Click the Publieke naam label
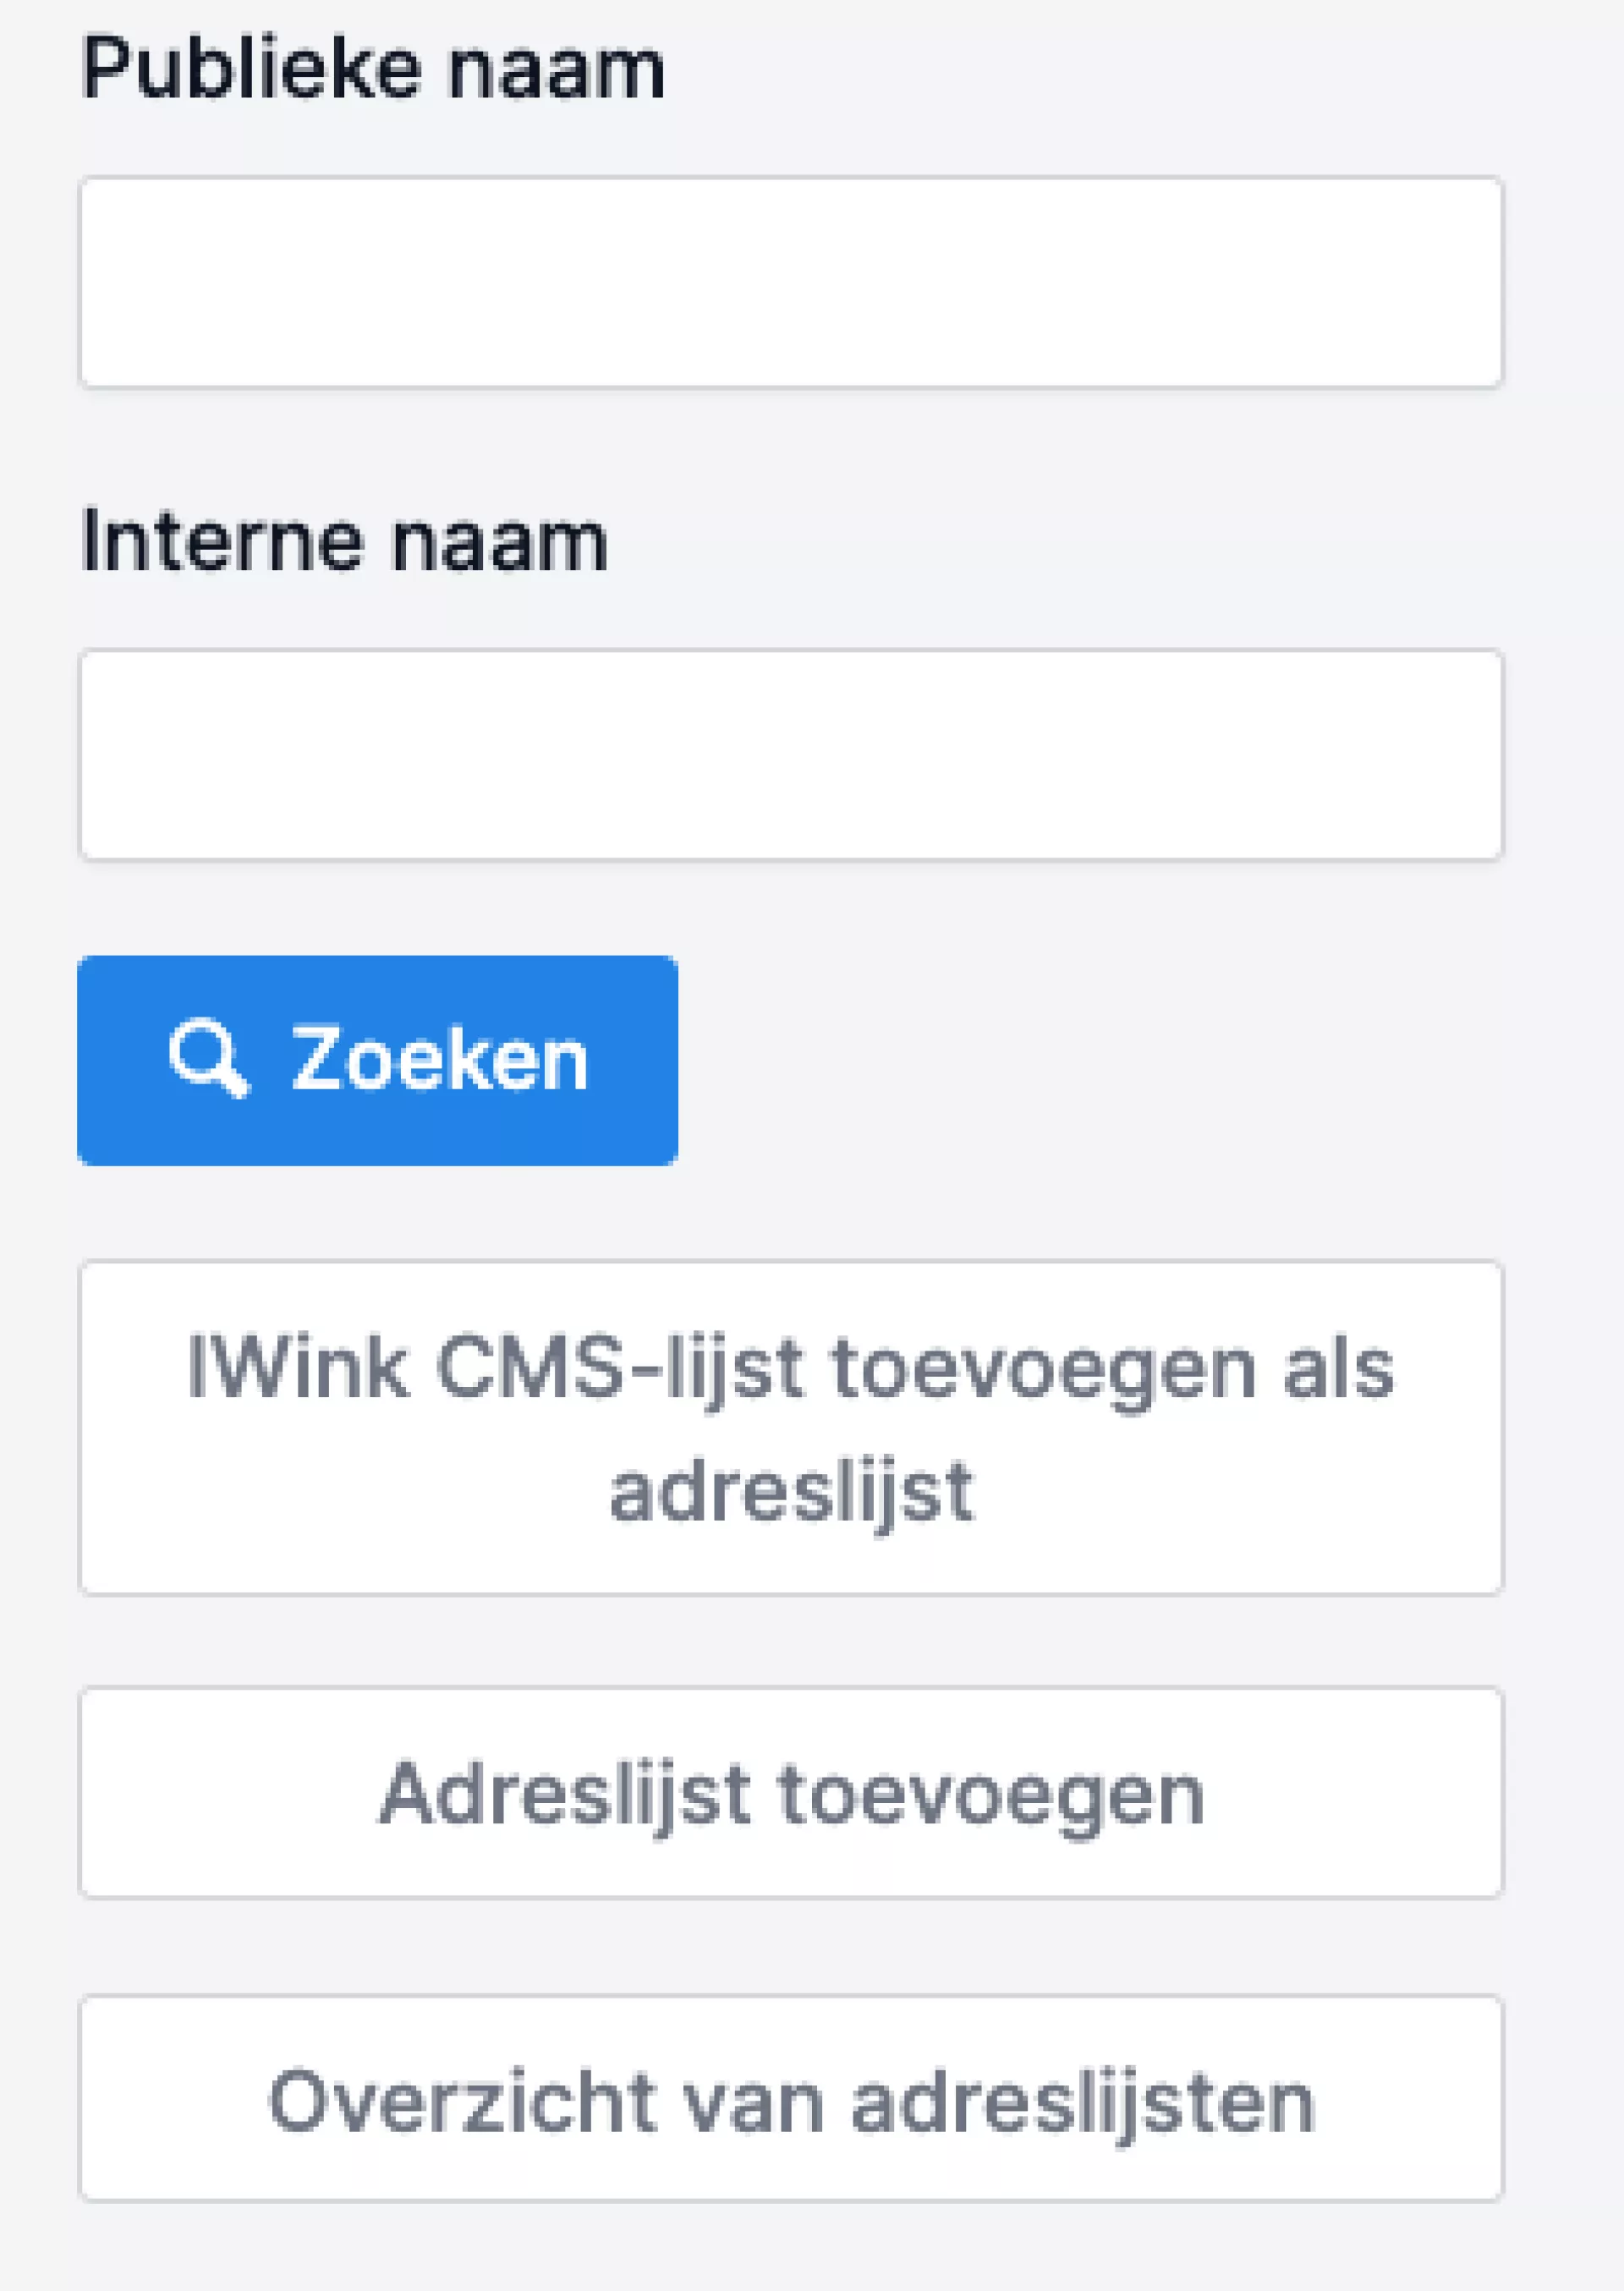1624x2291 pixels. coord(373,69)
